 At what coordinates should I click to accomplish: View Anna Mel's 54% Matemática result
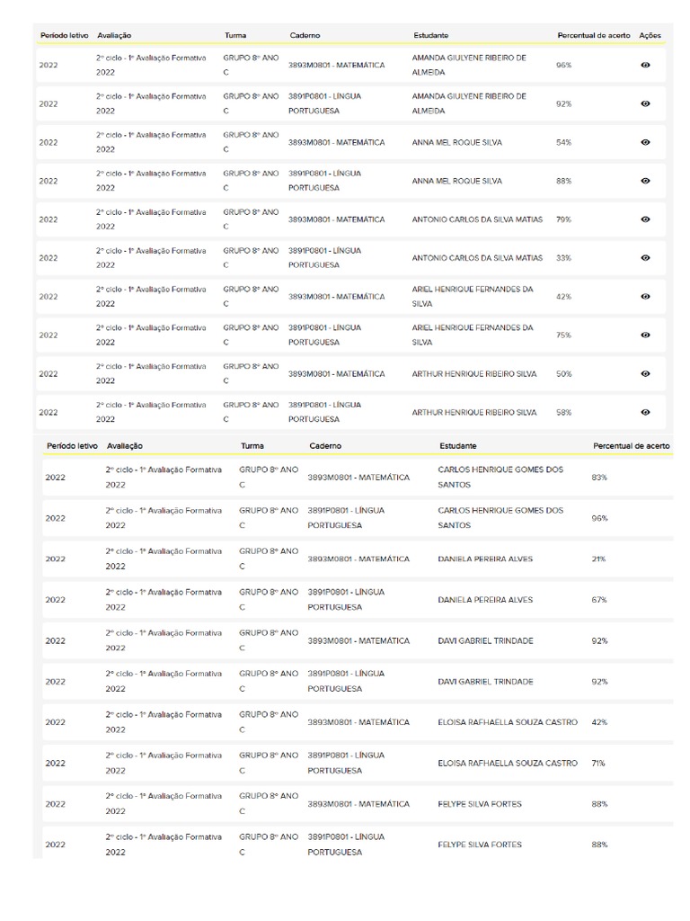pyautogui.click(x=645, y=142)
